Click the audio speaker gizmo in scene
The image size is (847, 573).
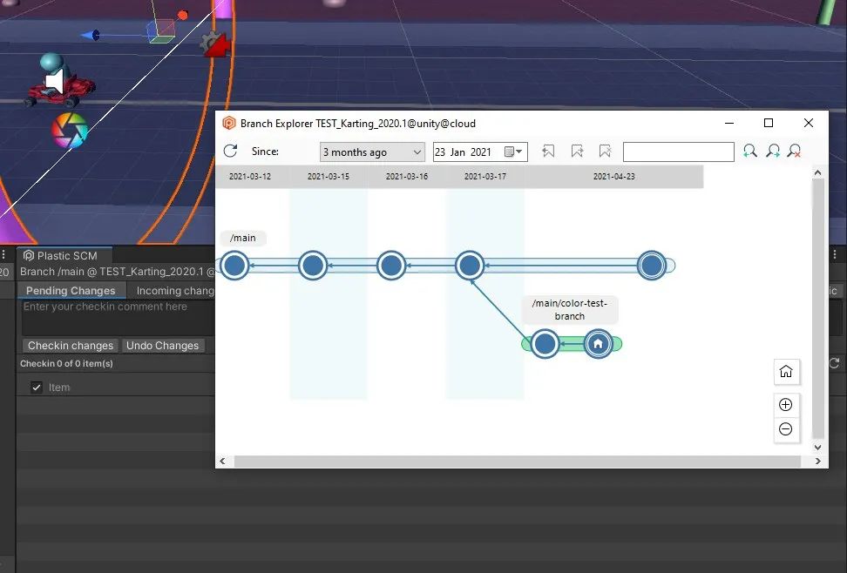tap(55, 83)
